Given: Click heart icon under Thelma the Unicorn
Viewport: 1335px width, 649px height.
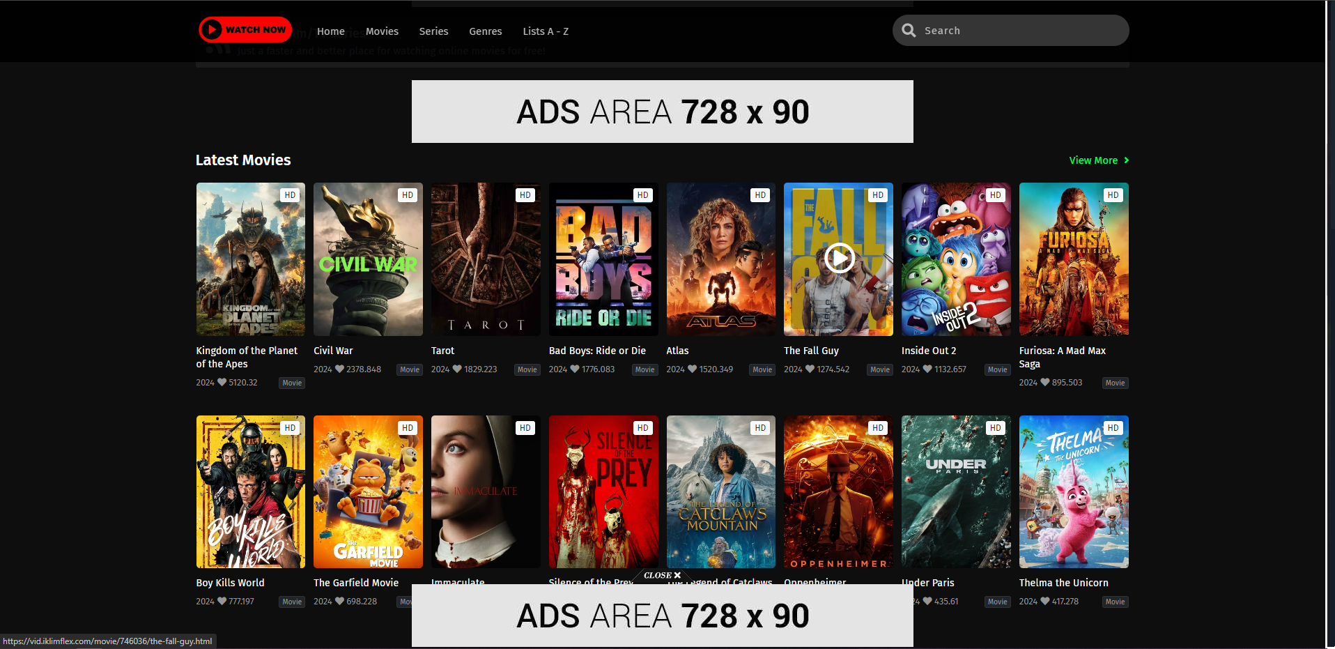Looking at the screenshot, I should (x=1045, y=601).
